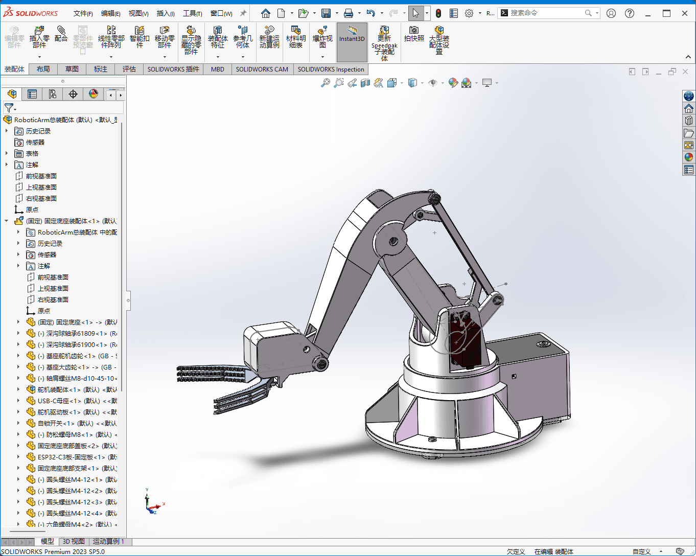Toggle the Instant3D button

click(352, 42)
